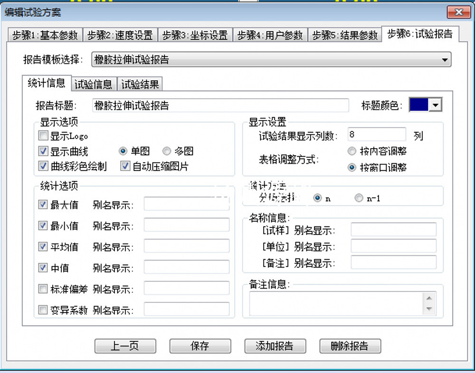Click the 保存 button

(200, 346)
